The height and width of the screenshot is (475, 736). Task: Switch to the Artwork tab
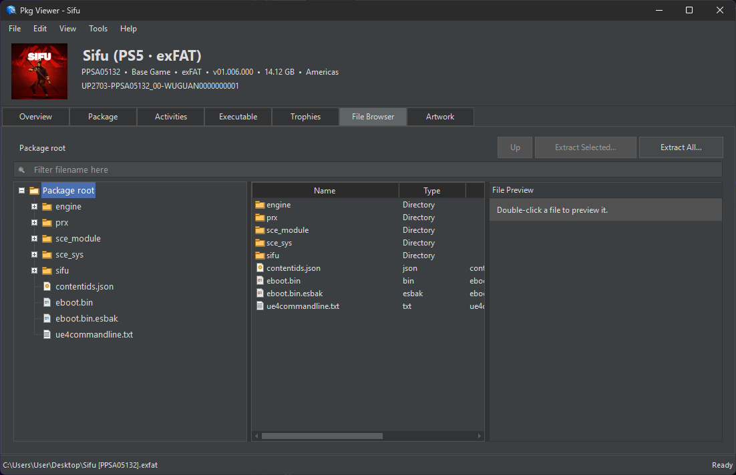(x=440, y=117)
